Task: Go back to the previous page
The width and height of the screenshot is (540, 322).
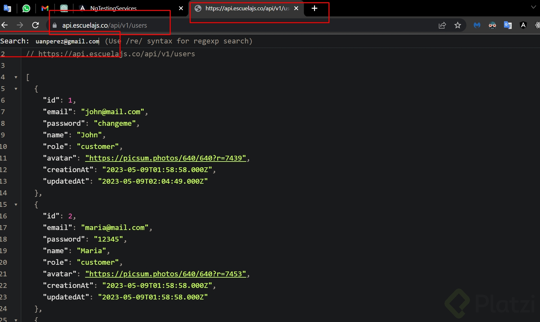Action: point(4,25)
